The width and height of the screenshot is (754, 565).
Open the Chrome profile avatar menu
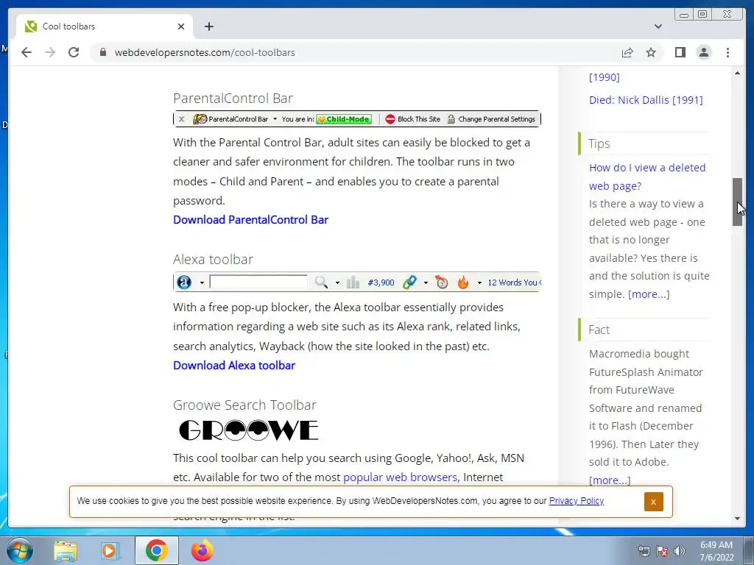point(703,52)
